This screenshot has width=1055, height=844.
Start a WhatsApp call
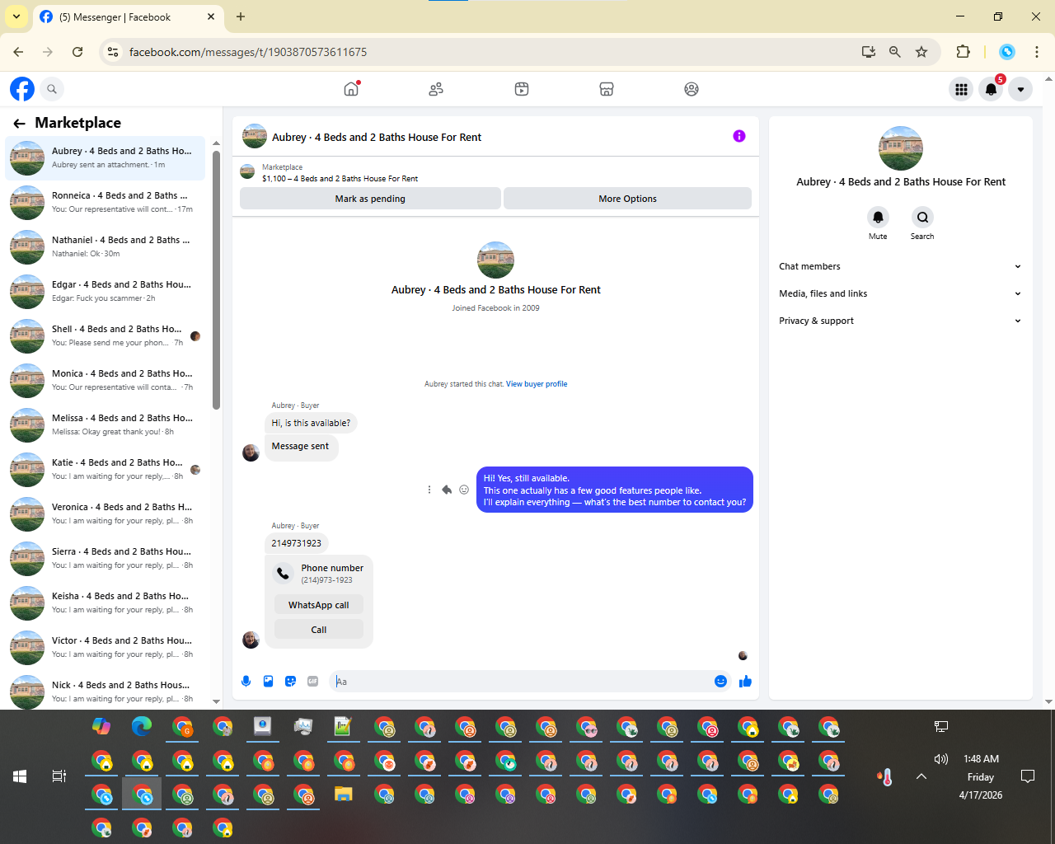point(319,605)
